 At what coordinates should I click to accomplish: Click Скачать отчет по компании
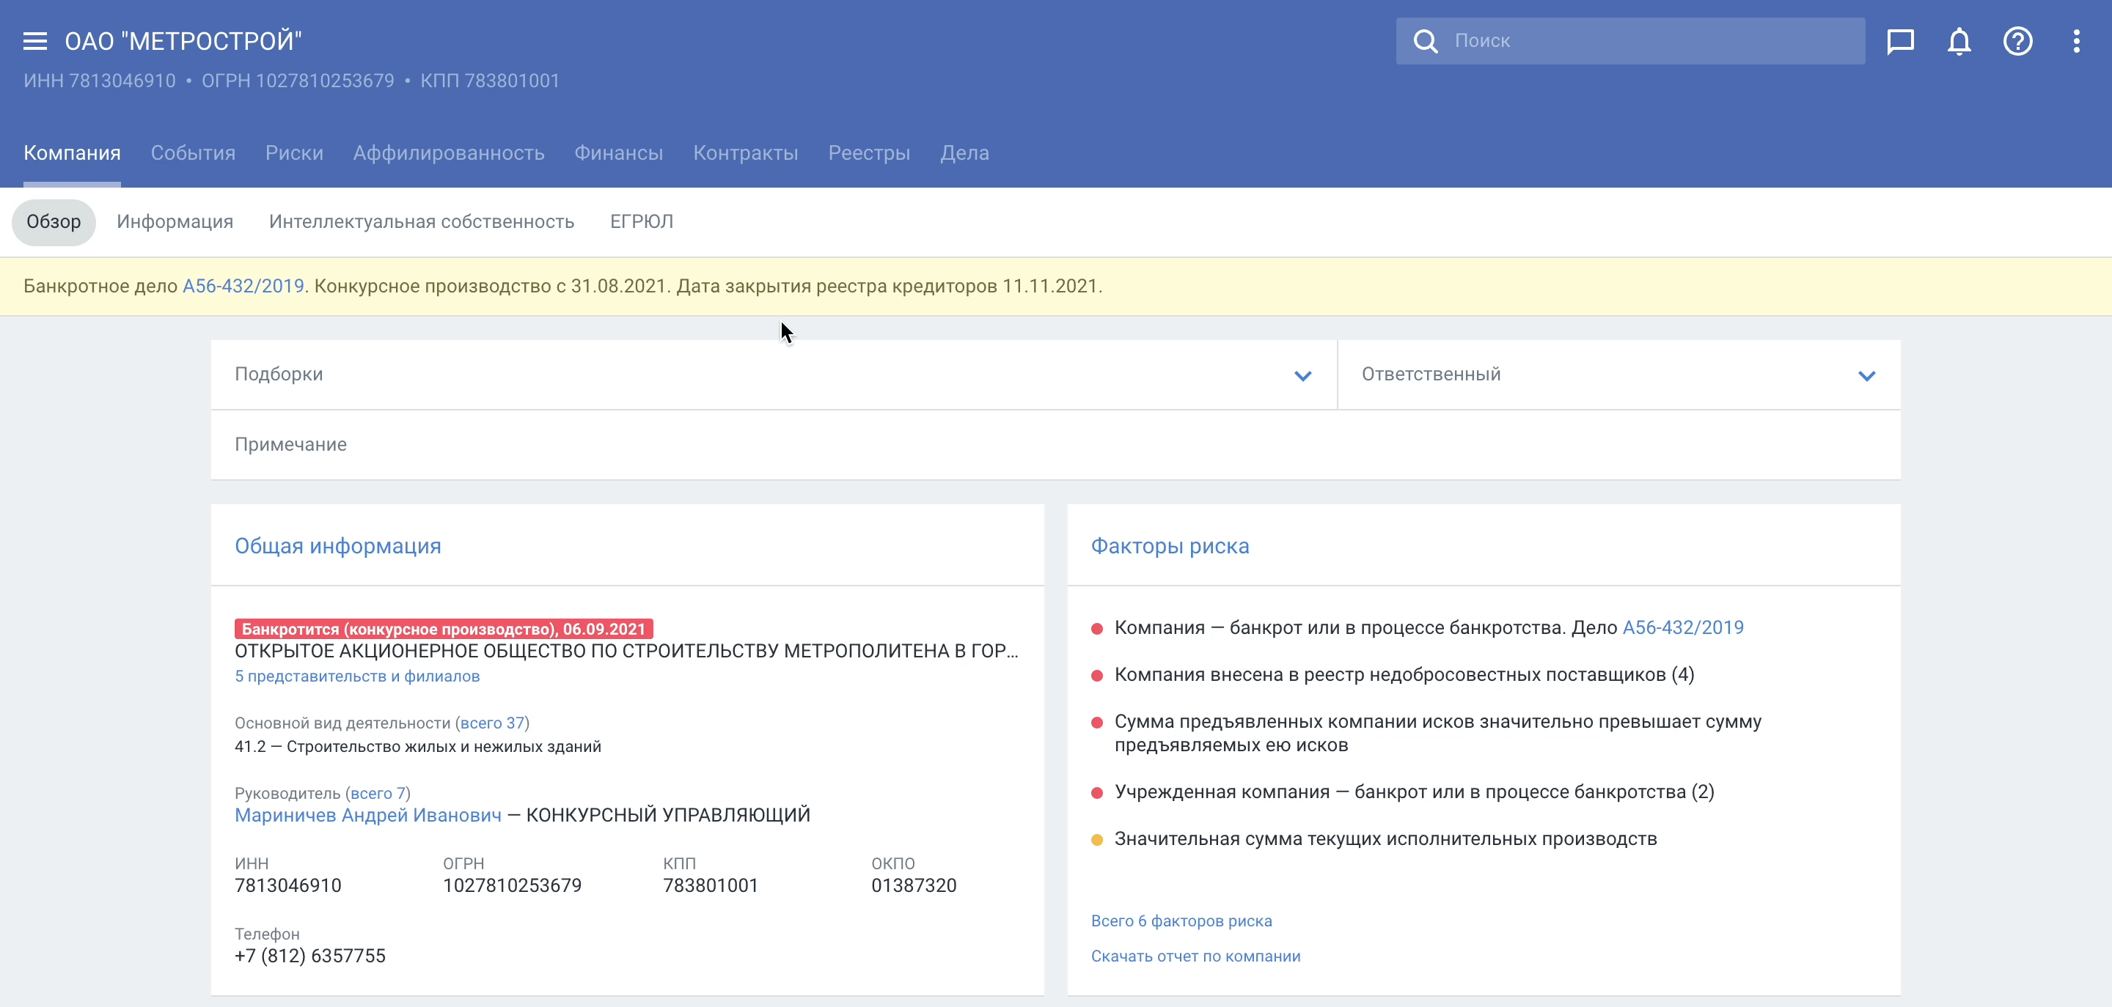[1195, 957]
